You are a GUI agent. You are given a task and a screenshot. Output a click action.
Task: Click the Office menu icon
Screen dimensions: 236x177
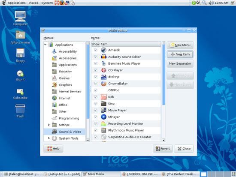54,105
